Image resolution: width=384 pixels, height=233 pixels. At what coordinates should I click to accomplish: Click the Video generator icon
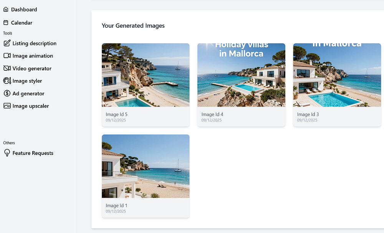7,68
